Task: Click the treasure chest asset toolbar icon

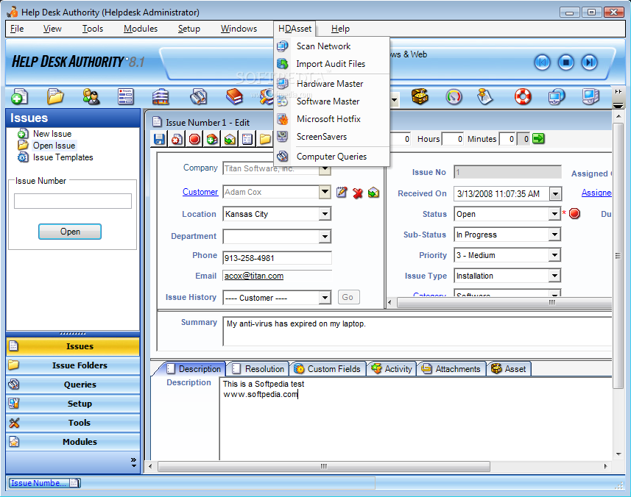Action: point(420,96)
